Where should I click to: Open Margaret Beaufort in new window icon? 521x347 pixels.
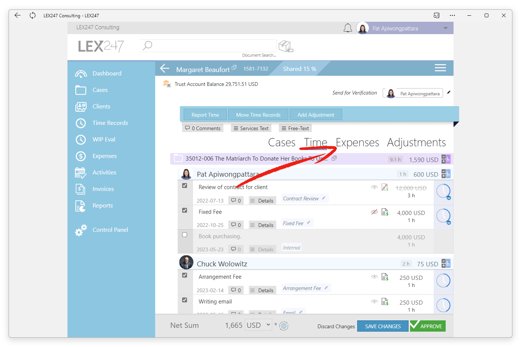point(234,67)
